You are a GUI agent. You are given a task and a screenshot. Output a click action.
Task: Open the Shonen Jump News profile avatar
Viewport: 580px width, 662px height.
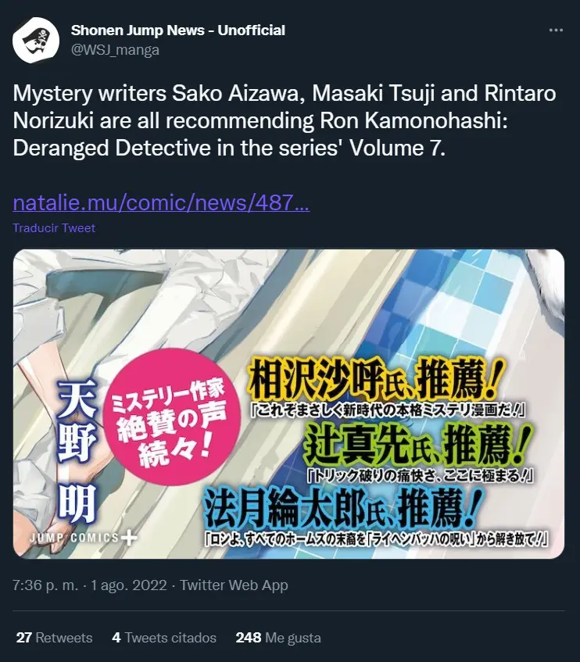coord(36,41)
